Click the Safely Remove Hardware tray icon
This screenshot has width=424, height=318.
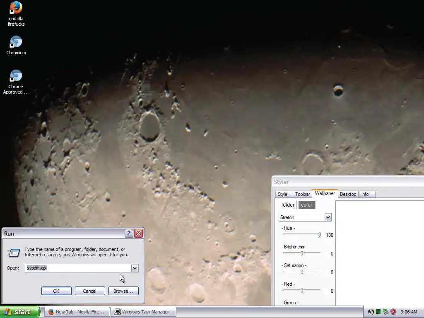pyautogui.click(x=385, y=312)
